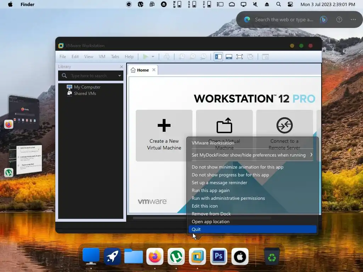Click VMware Workstation icon in Dock
Screen dimensions: 363x272
click(x=197, y=256)
